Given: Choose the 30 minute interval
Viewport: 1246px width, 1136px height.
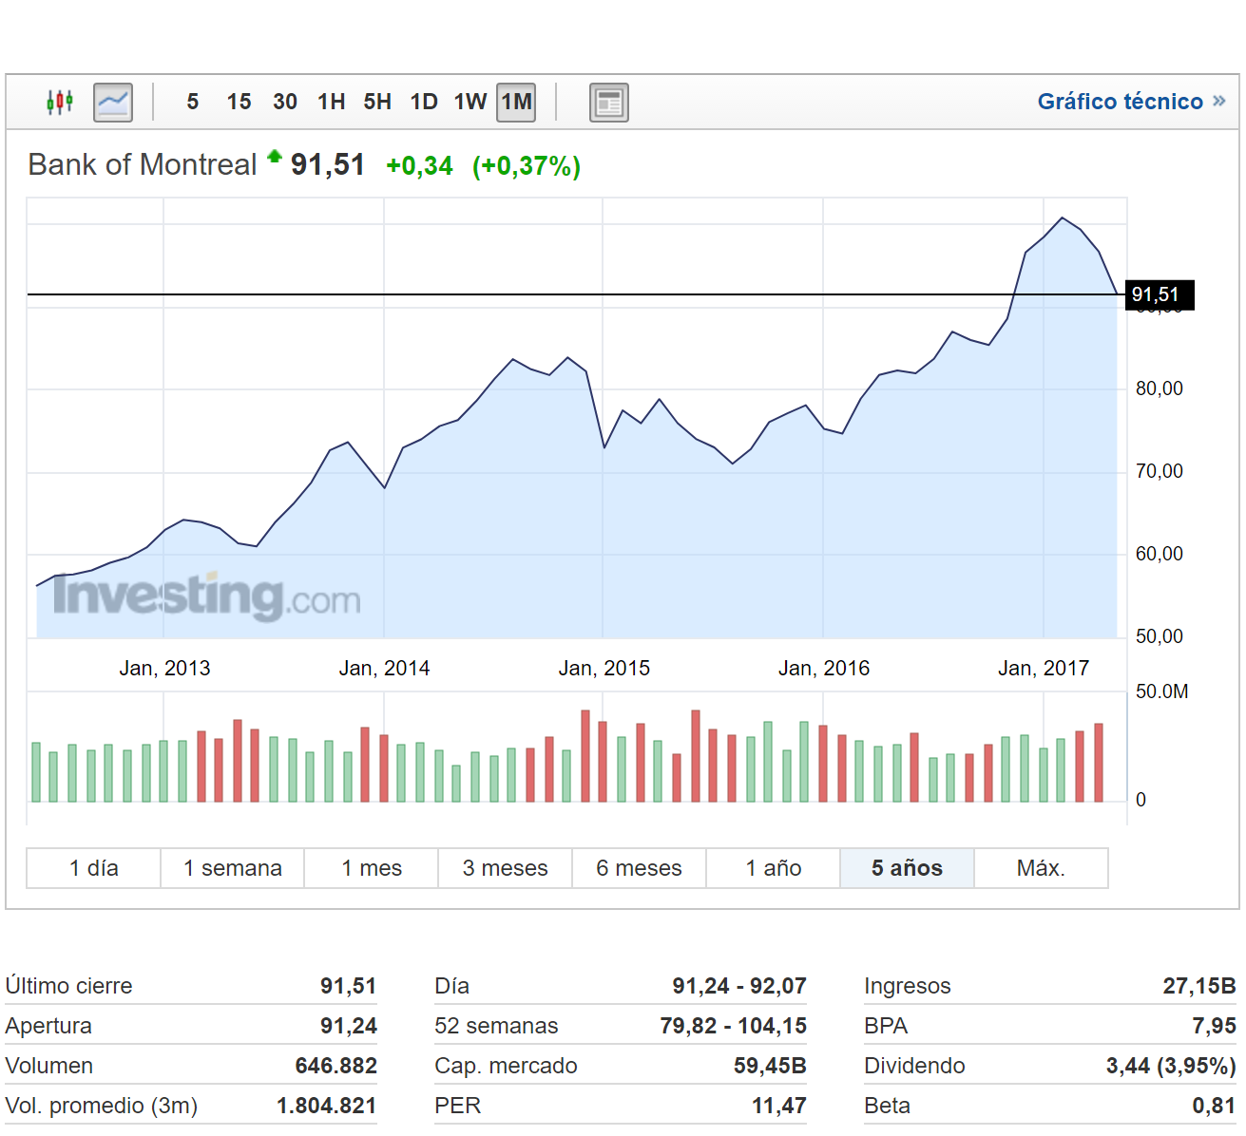Looking at the screenshot, I should (x=285, y=102).
